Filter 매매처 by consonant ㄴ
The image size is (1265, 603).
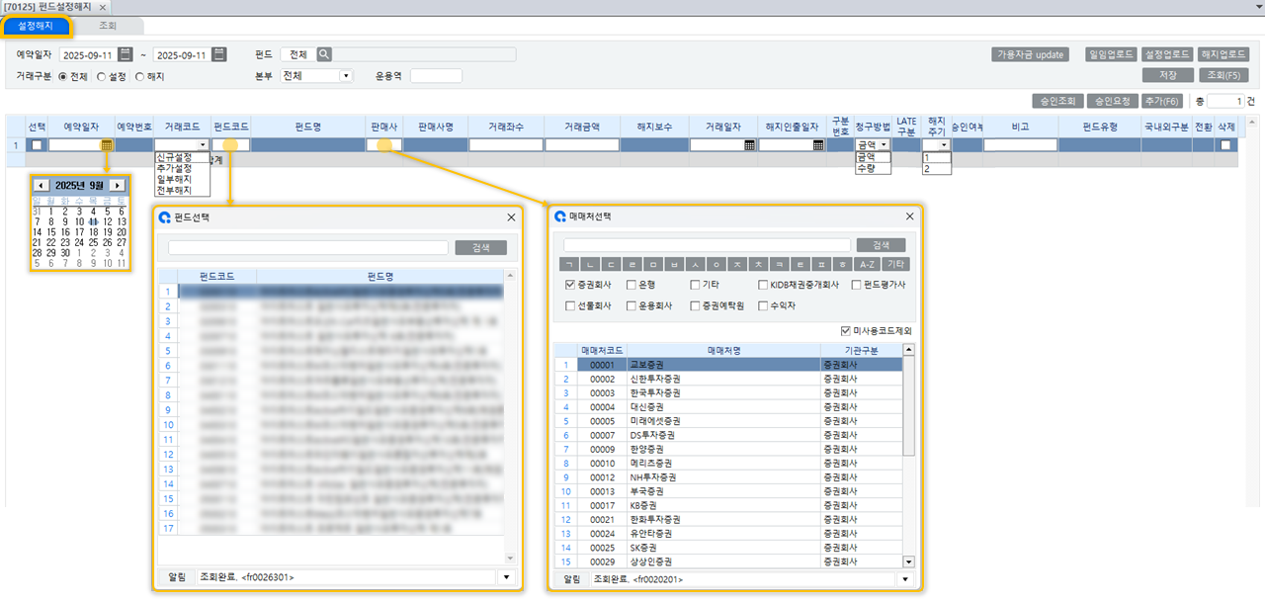pyautogui.click(x=591, y=264)
